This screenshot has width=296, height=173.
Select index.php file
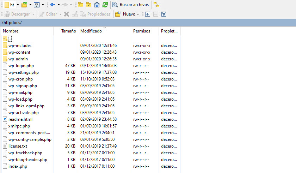(x=18, y=166)
